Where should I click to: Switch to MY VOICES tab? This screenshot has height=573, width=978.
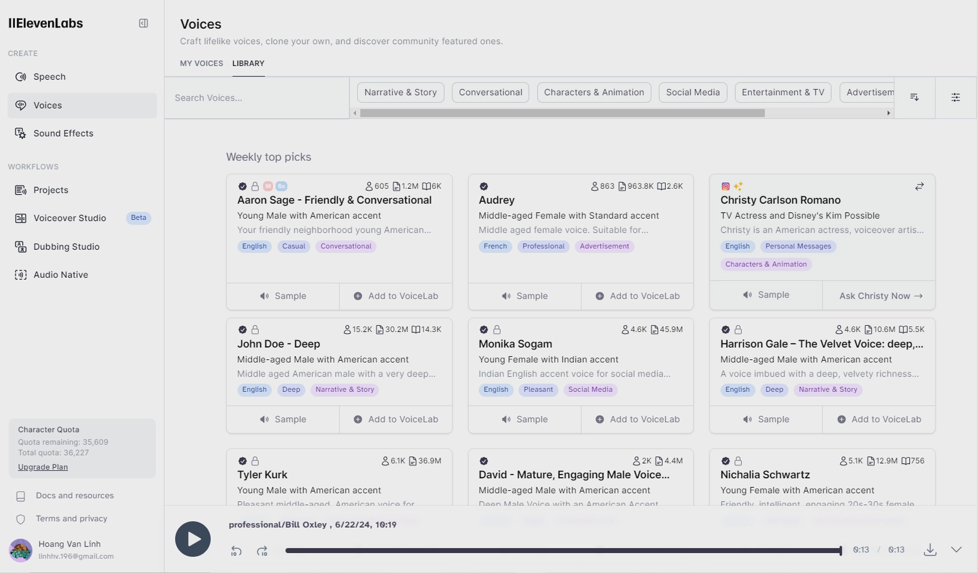201,64
